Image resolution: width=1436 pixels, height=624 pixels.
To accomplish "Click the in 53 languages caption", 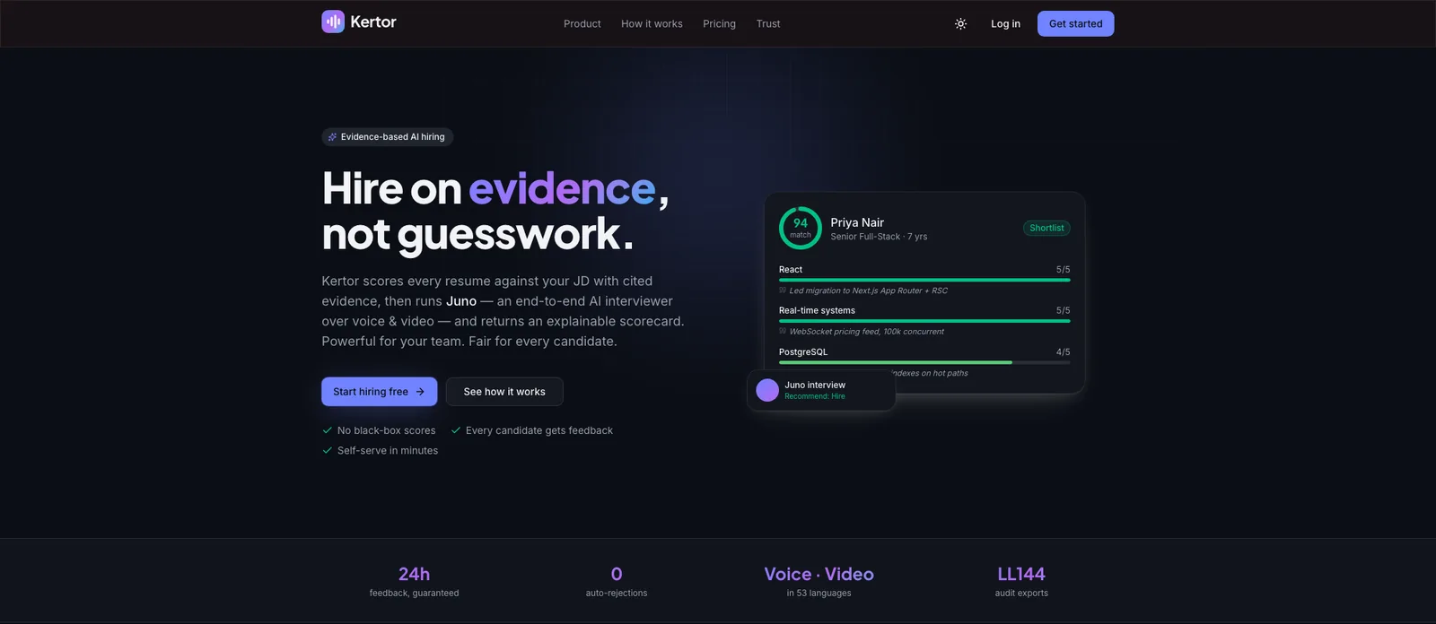I will tap(819, 594).
